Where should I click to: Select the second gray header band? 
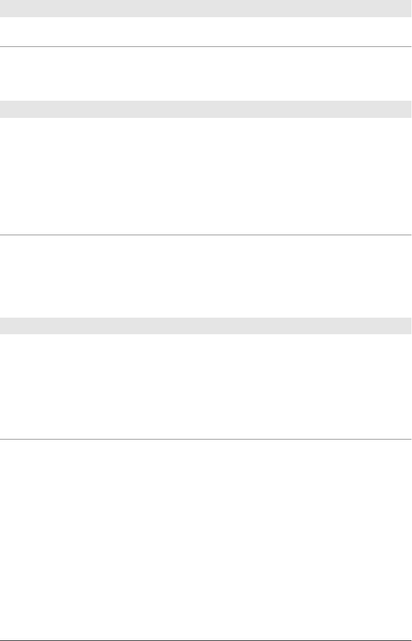206,109
